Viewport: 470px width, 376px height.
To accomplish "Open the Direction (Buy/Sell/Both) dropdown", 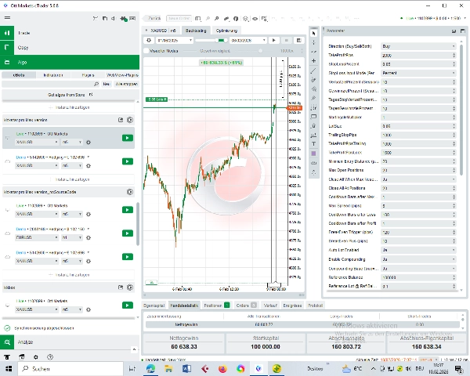I will click(x=419, y=46).
